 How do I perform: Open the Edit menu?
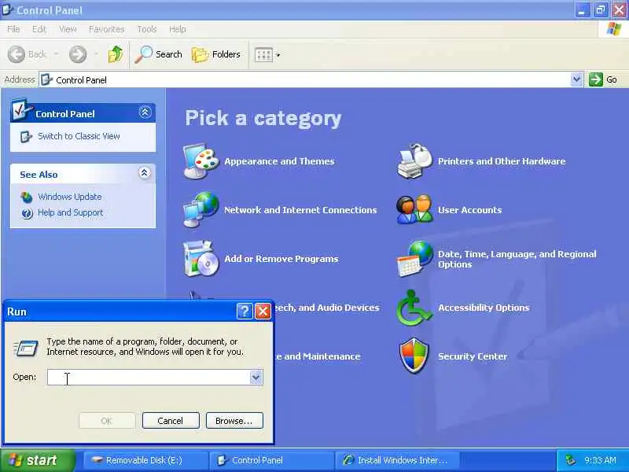pyautogui.click(x=39, y=29)
